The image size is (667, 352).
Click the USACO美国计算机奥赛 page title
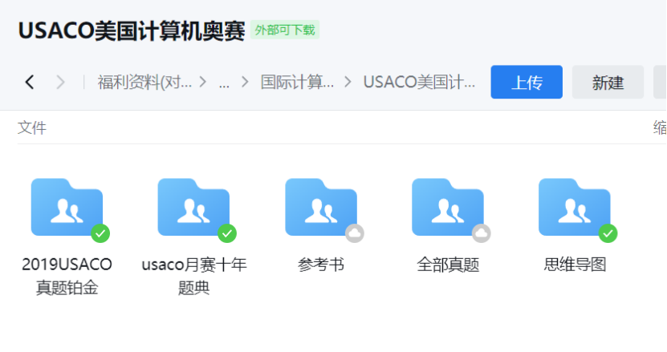132,30
